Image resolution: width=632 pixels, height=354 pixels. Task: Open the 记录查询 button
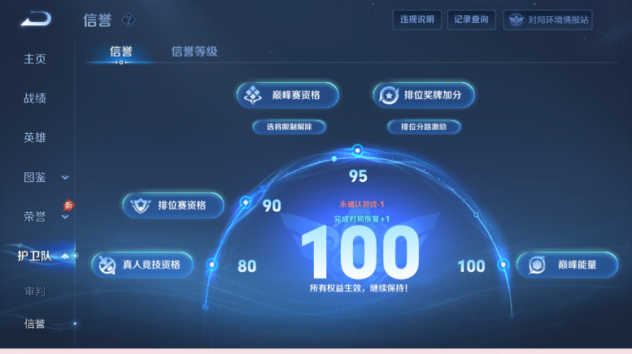click(471, 19)
